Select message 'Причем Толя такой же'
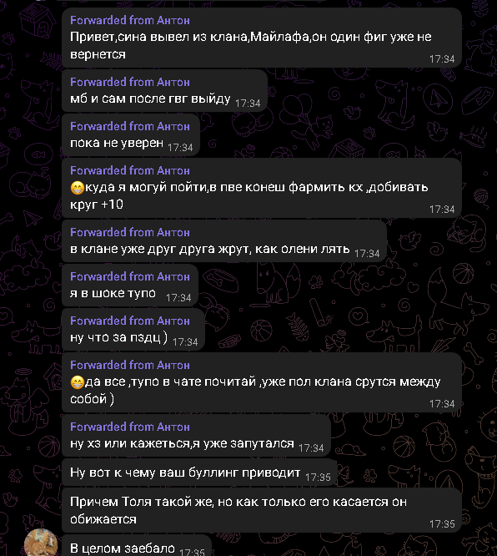497x556 pixels. point(262,510)
